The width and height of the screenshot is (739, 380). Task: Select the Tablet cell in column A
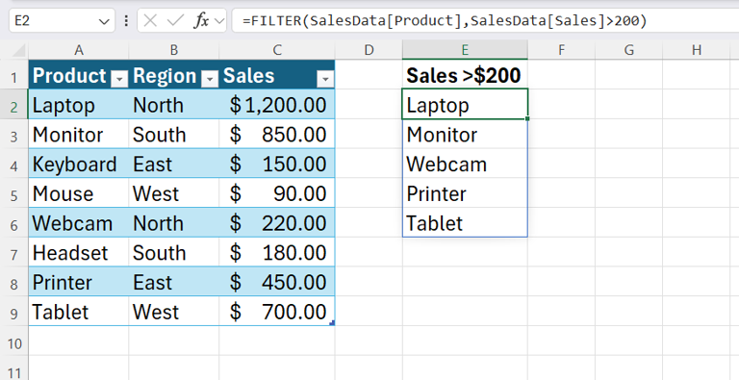(x=78, y=312)
